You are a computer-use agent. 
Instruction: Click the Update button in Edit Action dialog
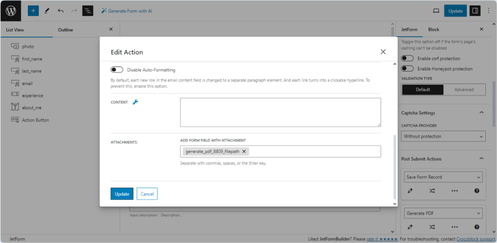[122, 193]
